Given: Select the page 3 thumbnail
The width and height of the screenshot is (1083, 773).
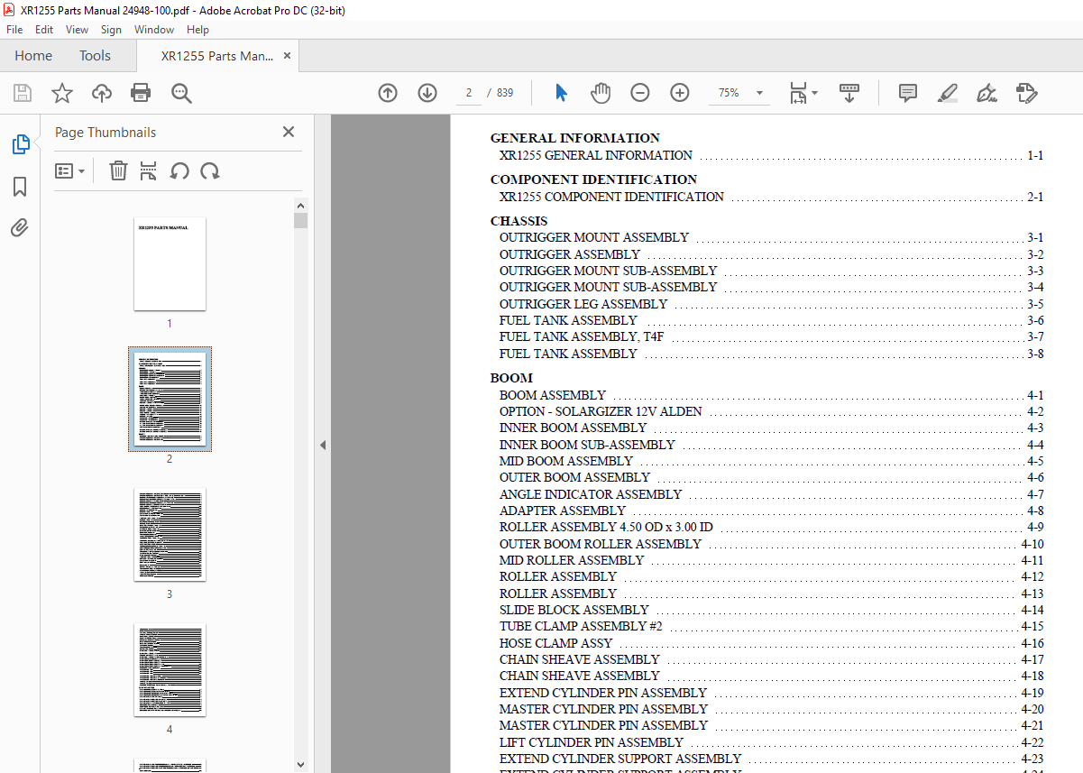Looking at the screenshot, I should click(x=170, y=534).
